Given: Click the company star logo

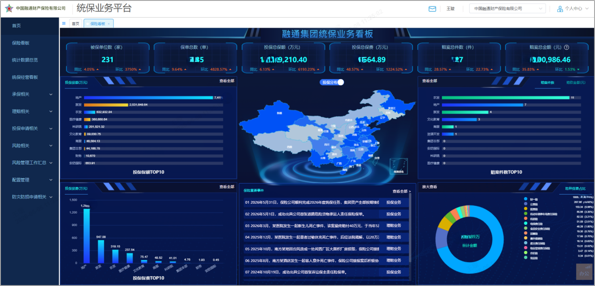Looking at the screenshot, I should click(10, 8).
